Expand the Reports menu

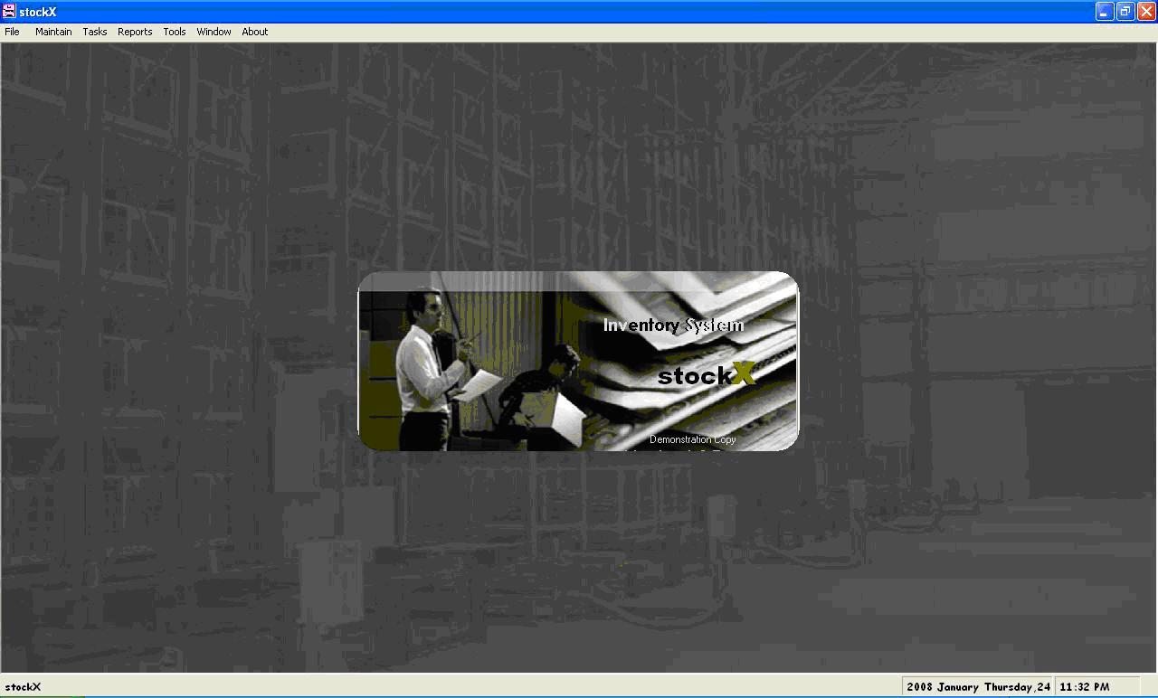pyautogui.click(x=135, y=32)
